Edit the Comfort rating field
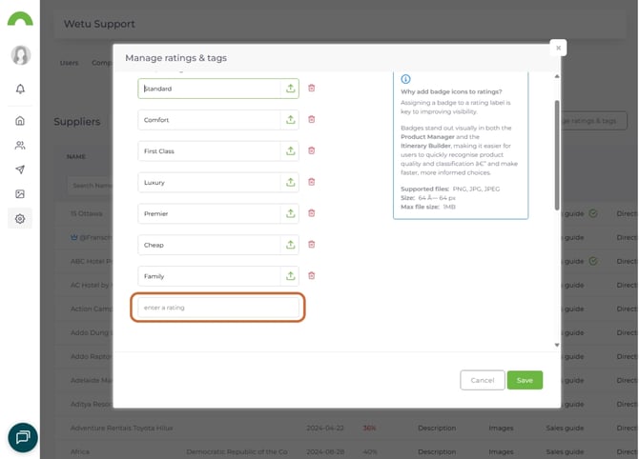639x459 pixels. tap(209, 120)
